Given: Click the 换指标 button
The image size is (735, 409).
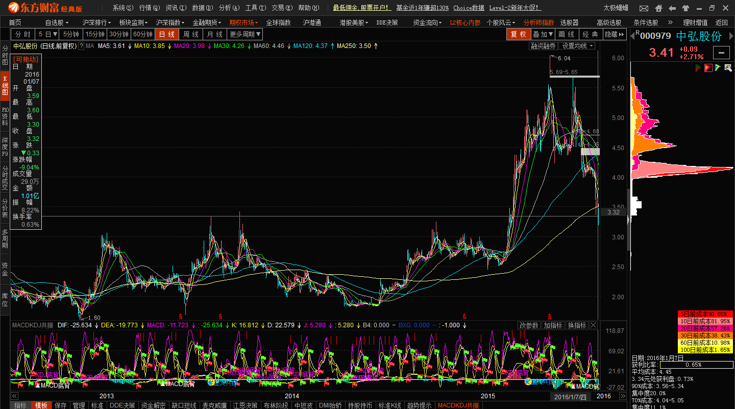Looking at the screenshot, I should point(577,325).
